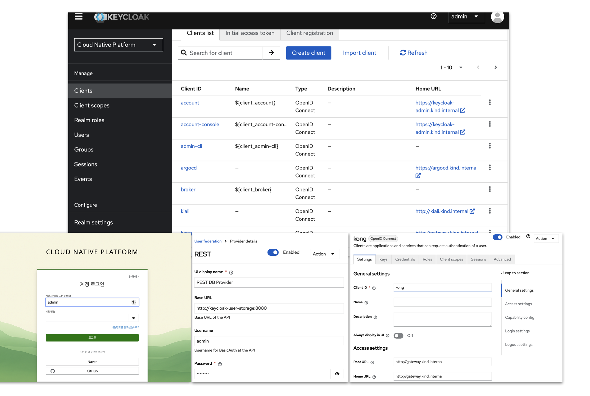Show the REST provider password with eye icon
The width and height of the screenshot is (590, 396).
tap(337, 374)
